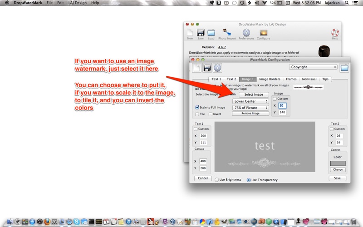Switch to the Frames tab
The width and height of the screenshot is (363, 227).
291,79
